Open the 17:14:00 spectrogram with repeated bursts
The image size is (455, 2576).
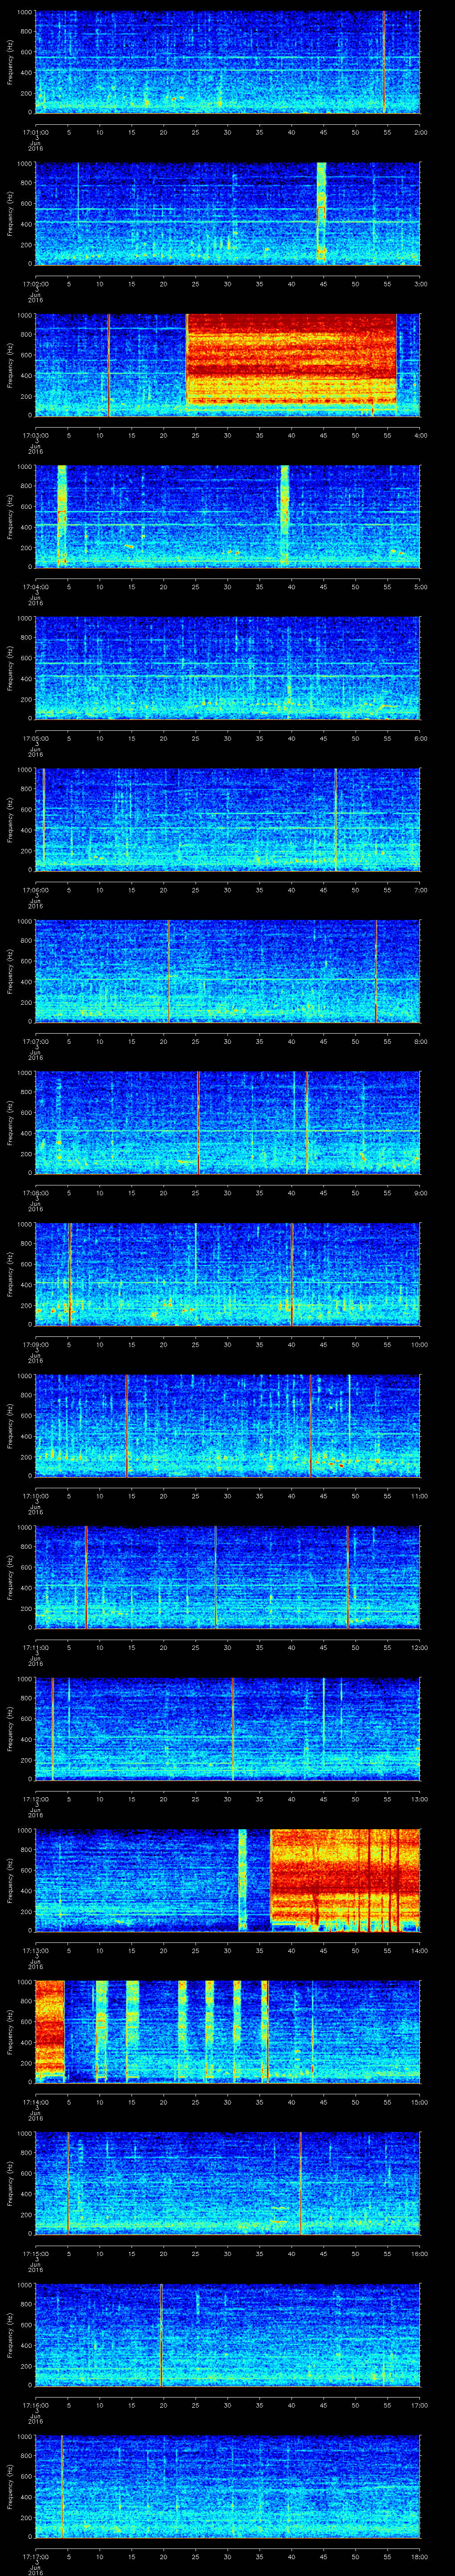coord(227,2032)
